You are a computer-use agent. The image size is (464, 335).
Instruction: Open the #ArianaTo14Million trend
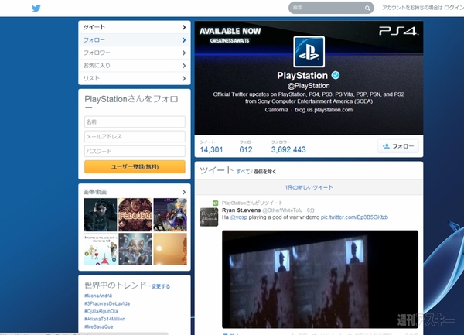pos(104,319)
